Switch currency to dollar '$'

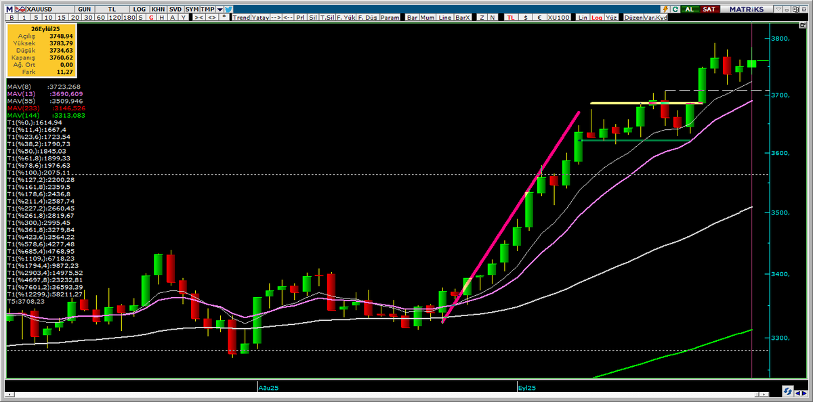pyautogui.click(x=526, y=18)
